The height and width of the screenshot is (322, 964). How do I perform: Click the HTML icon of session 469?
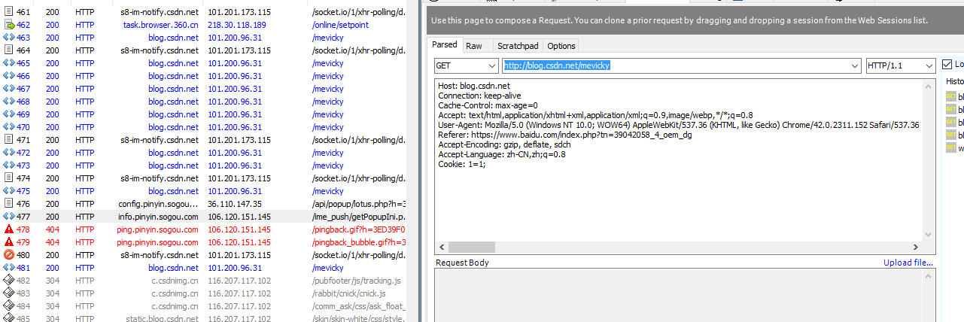point(8,114)
